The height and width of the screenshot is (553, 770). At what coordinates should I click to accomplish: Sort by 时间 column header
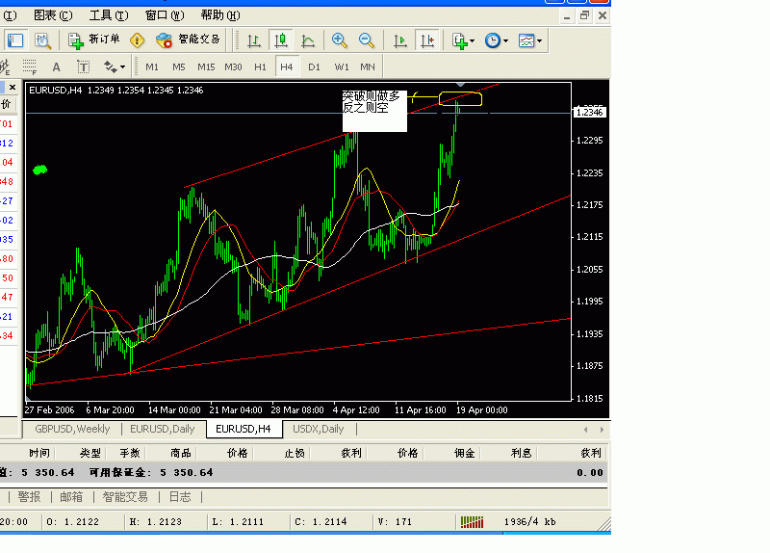39,453
